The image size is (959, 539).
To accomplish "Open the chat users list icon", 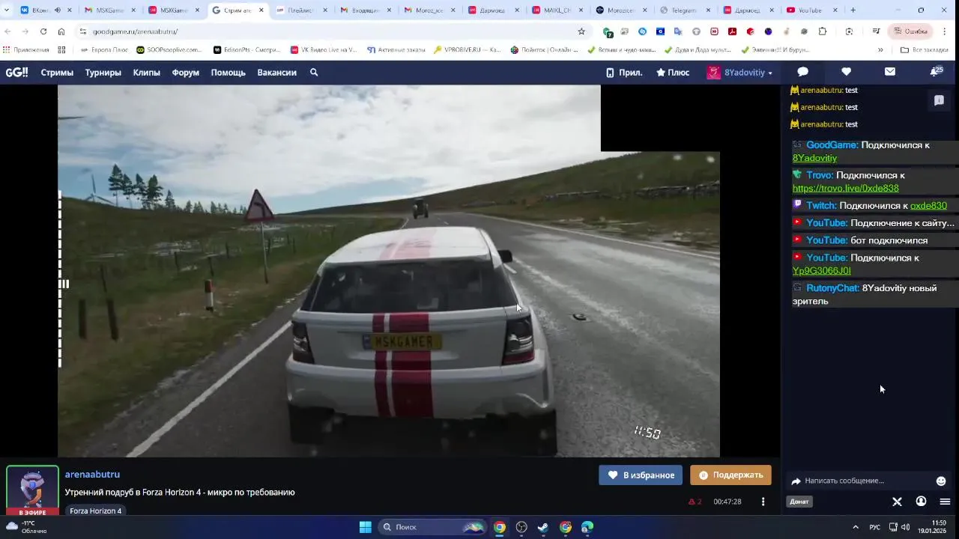I will click(921, 502).
